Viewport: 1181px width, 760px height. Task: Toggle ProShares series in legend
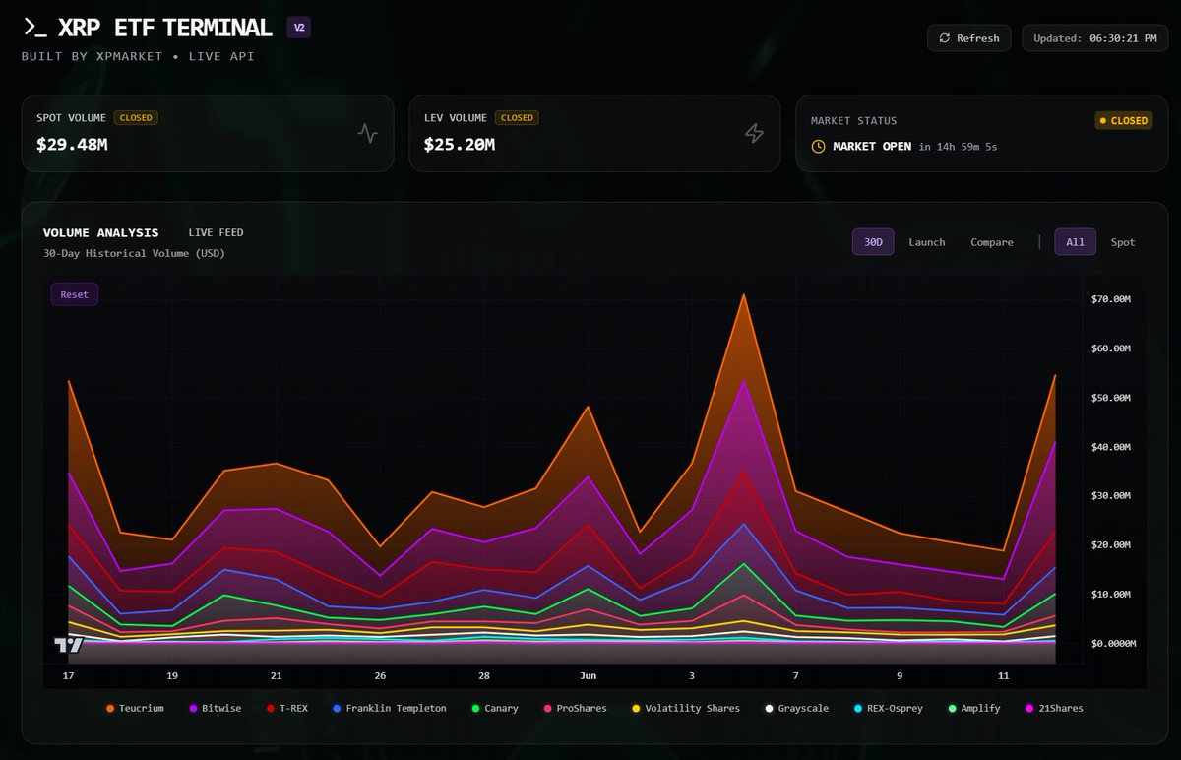(x=574, y=708)
